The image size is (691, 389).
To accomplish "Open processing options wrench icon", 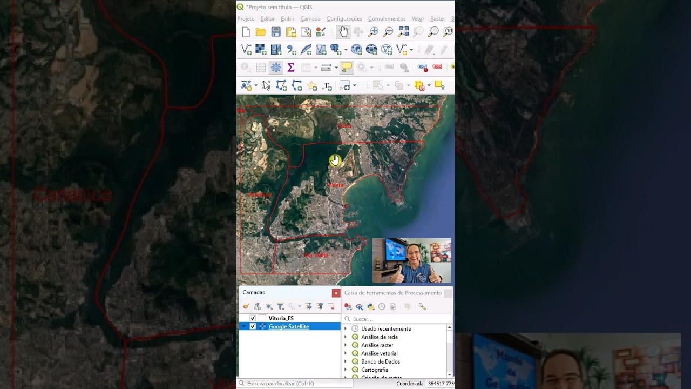I will tap(422, 306).
